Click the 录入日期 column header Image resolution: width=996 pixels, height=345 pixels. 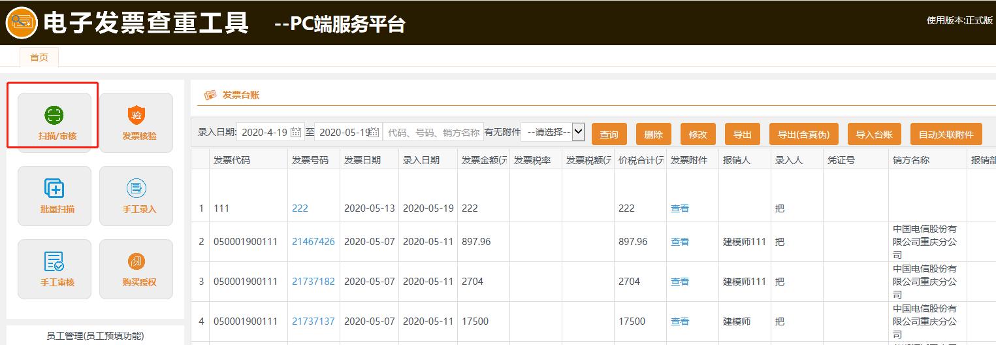coord(428,159)
